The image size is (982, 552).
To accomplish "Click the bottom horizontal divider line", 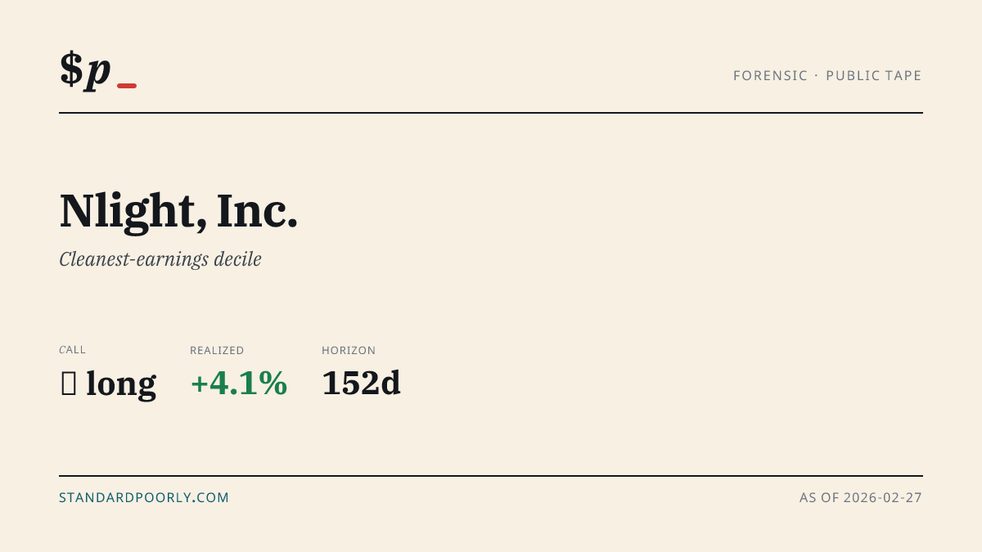I will click(491, 475).
